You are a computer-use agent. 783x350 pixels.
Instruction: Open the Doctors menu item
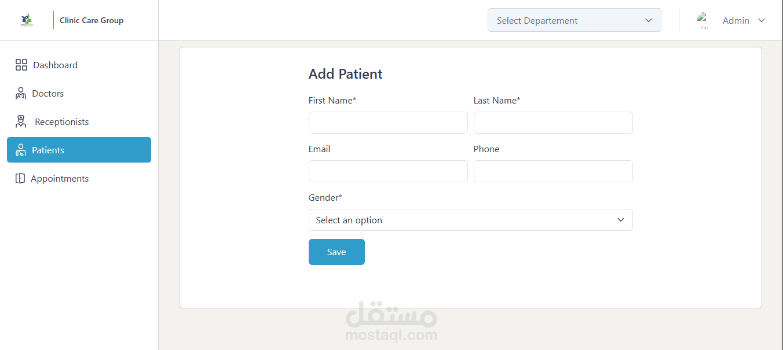pyautogui.click(x=48, y=93)
